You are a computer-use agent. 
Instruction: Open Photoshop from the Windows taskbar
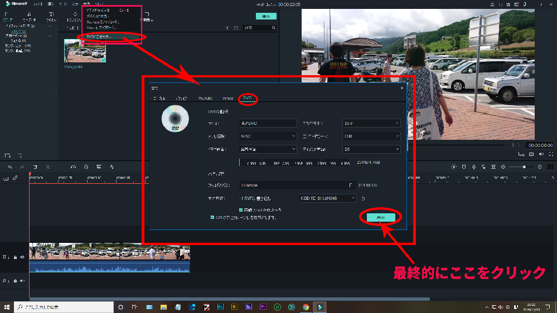220,307
